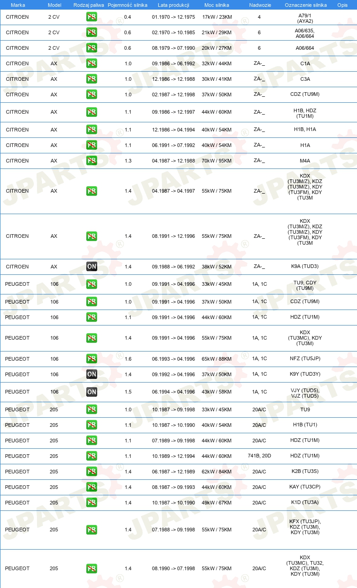Click the power value 62kW / 84KM
The height and width of the screenshot is (588, 357).
click(217, 472)
